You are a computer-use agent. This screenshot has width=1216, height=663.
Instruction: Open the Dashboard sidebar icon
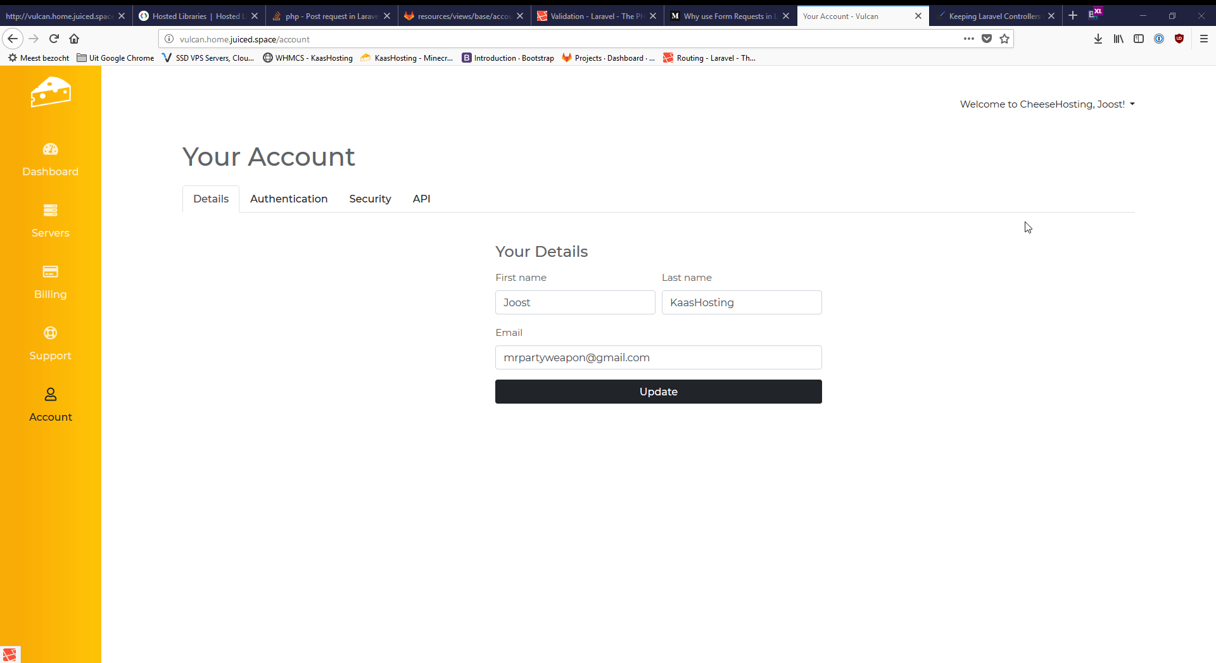tap(51, 149)
